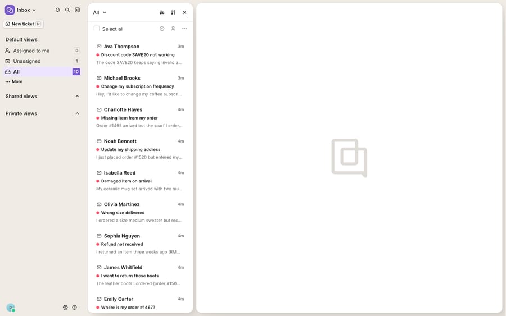Image resolution: width=506 pixels, height=316 pixels.
Task: Click Charlotte Hayes email envelope icon
Action: pos(99,109)
